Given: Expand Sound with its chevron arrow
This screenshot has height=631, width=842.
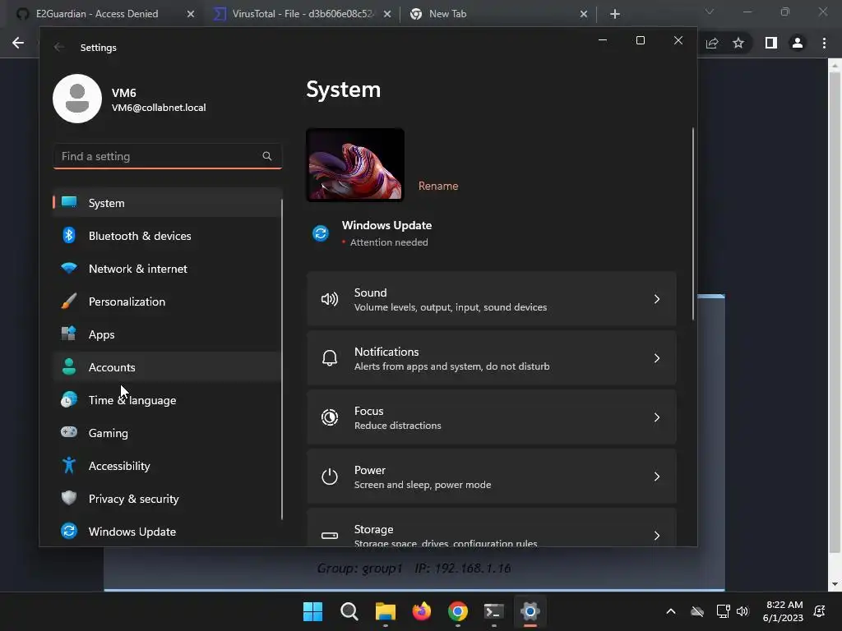Looking at the screenshot, I should click(657, 299).
